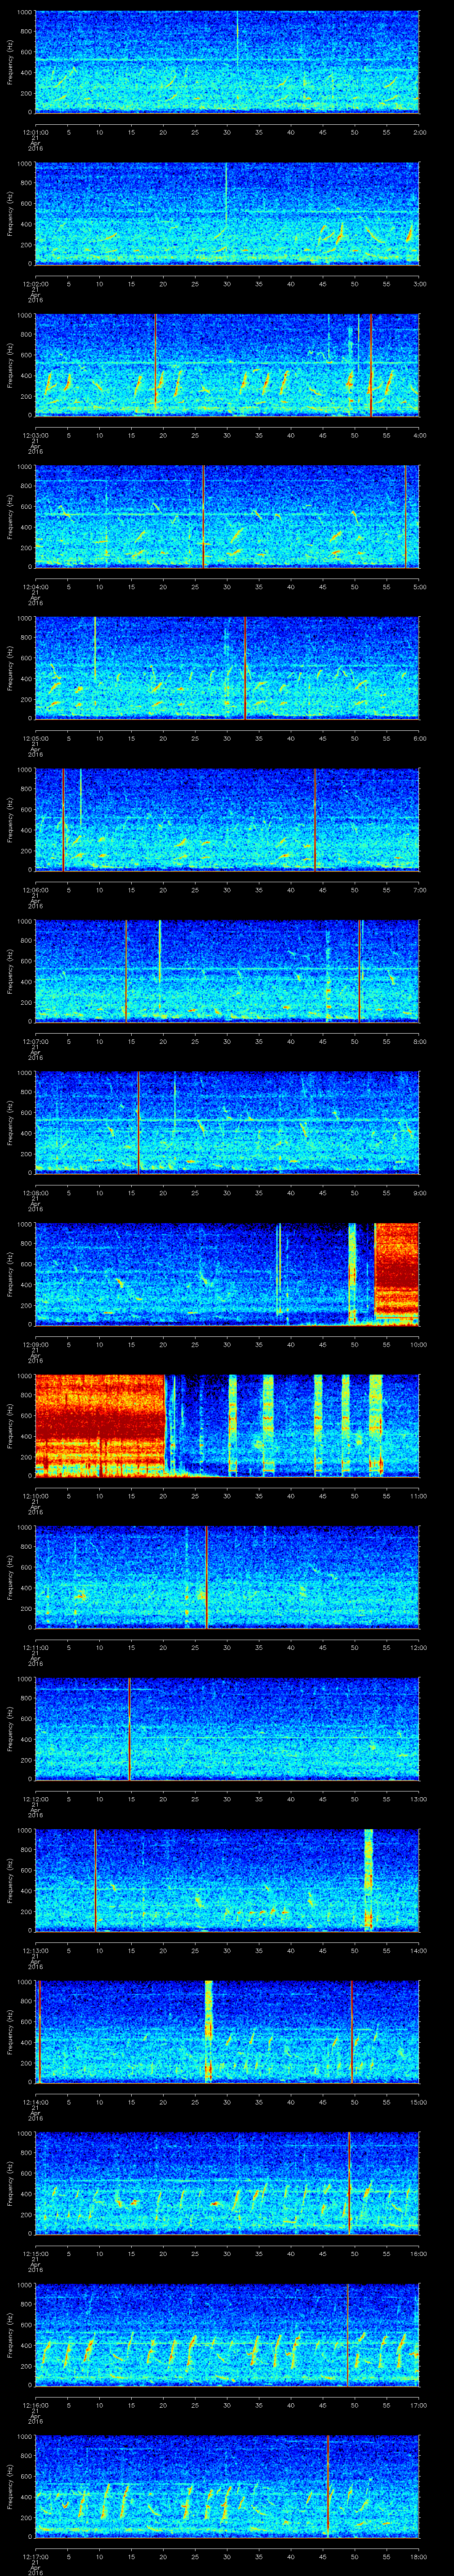Click the '12:13:00' start time label
Viewport: 454px width, 2576px height.
click(35, 1951)
